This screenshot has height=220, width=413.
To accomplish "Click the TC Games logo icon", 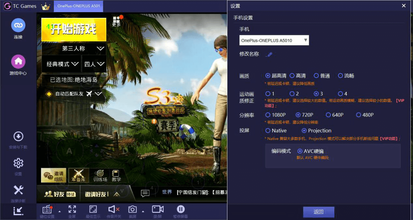I will (x=7, y=6).
